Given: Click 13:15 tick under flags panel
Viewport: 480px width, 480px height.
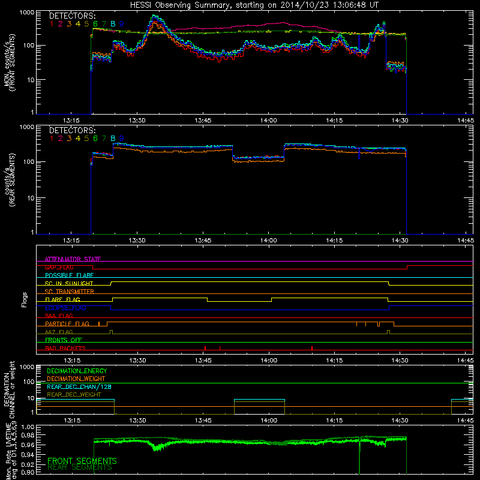Looking at the screenshot, I should (71, 361).
